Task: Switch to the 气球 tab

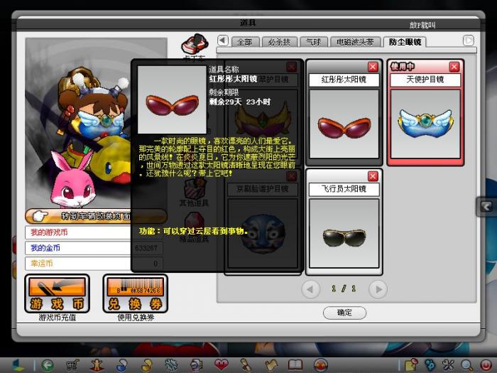Action: 314,42
